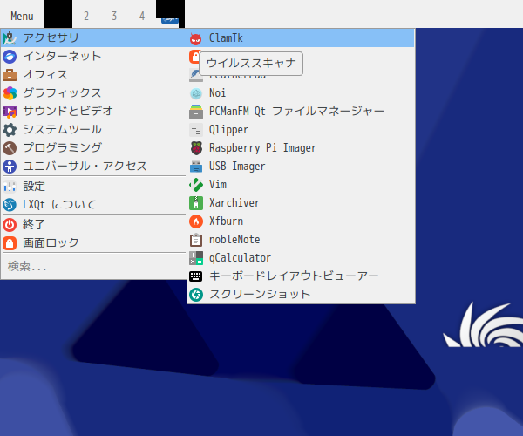Click the Graphics colorful icon
The image size is (523, 436).
click(x=10, y=93)
